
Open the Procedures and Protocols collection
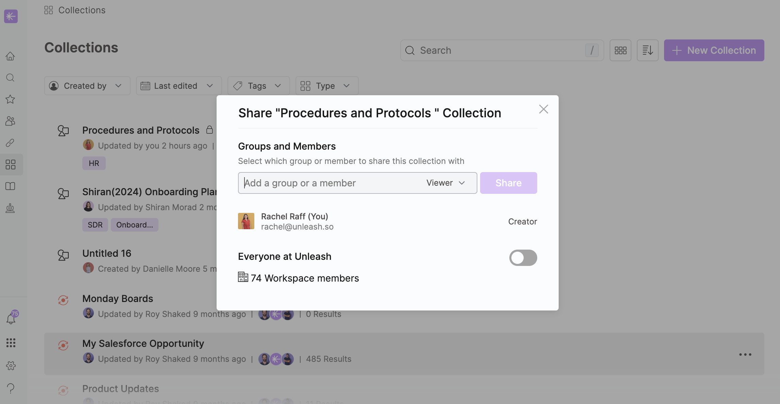141,130
